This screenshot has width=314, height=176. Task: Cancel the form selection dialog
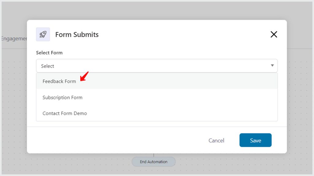coord(216,141)
